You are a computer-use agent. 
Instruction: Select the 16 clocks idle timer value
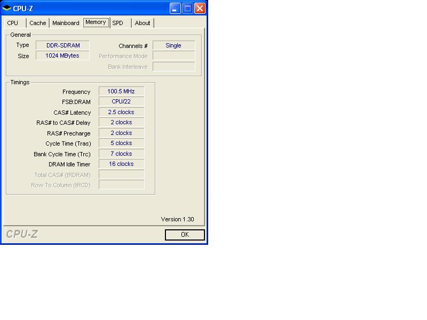[x=122, y=164]
